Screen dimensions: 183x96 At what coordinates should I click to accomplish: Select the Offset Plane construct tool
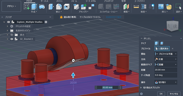click(126, 7)
